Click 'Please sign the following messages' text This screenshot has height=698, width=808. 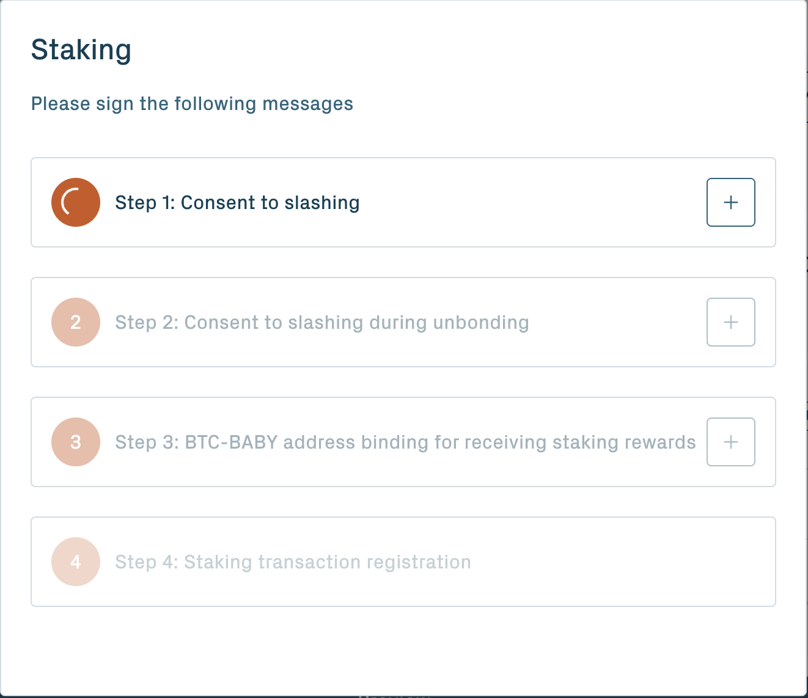[x=192, y=103]
